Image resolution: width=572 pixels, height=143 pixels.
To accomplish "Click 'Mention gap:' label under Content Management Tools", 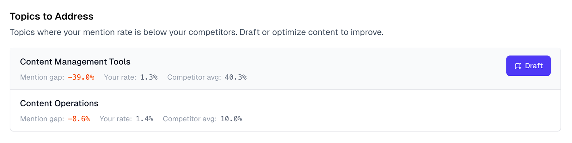I will pos(42,78).
